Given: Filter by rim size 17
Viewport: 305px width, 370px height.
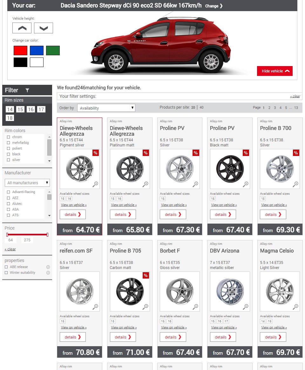Looking at the screenshot, I should (41, 109).
